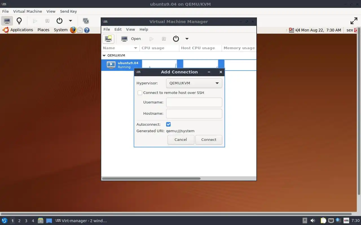Enable Connect to remote host over SSH
The height and width of the screenshot is (225, 361).
click(x=140, y=93)
